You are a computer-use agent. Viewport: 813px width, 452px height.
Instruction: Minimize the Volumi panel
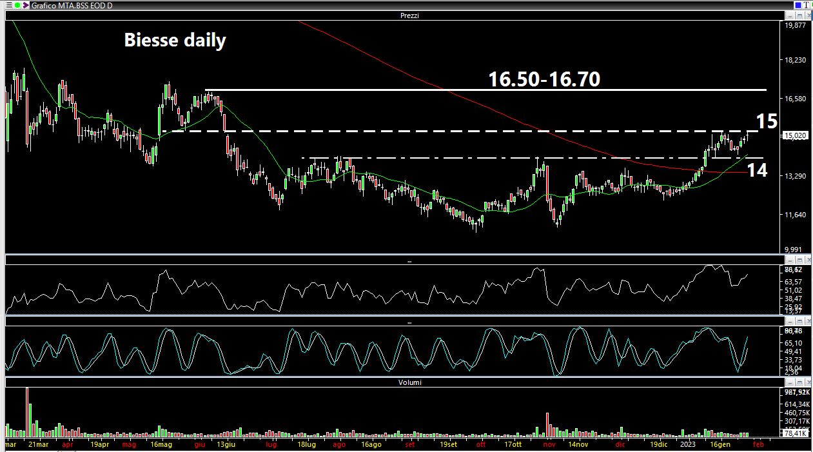(x=790, y=382)
